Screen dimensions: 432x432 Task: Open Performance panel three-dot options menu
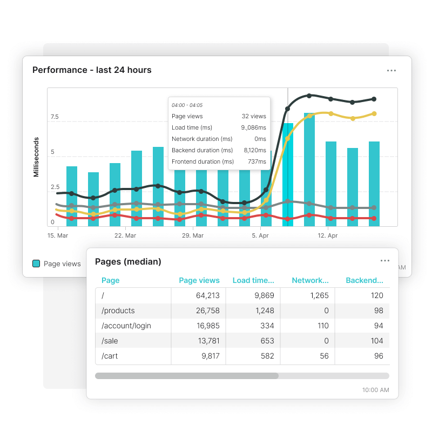[x=391, y=71]
